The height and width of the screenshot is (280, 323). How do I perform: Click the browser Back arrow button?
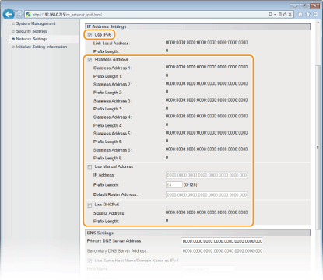coord(9,14)
